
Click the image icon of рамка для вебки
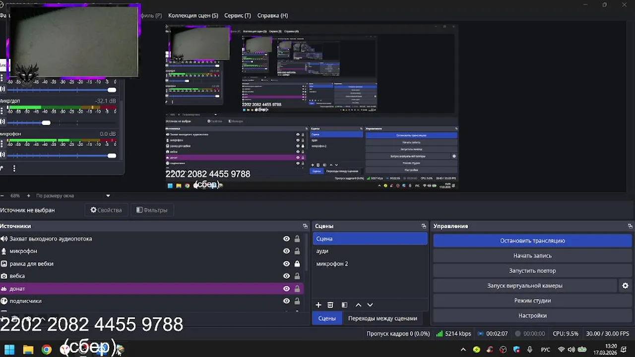pos(4,264)
